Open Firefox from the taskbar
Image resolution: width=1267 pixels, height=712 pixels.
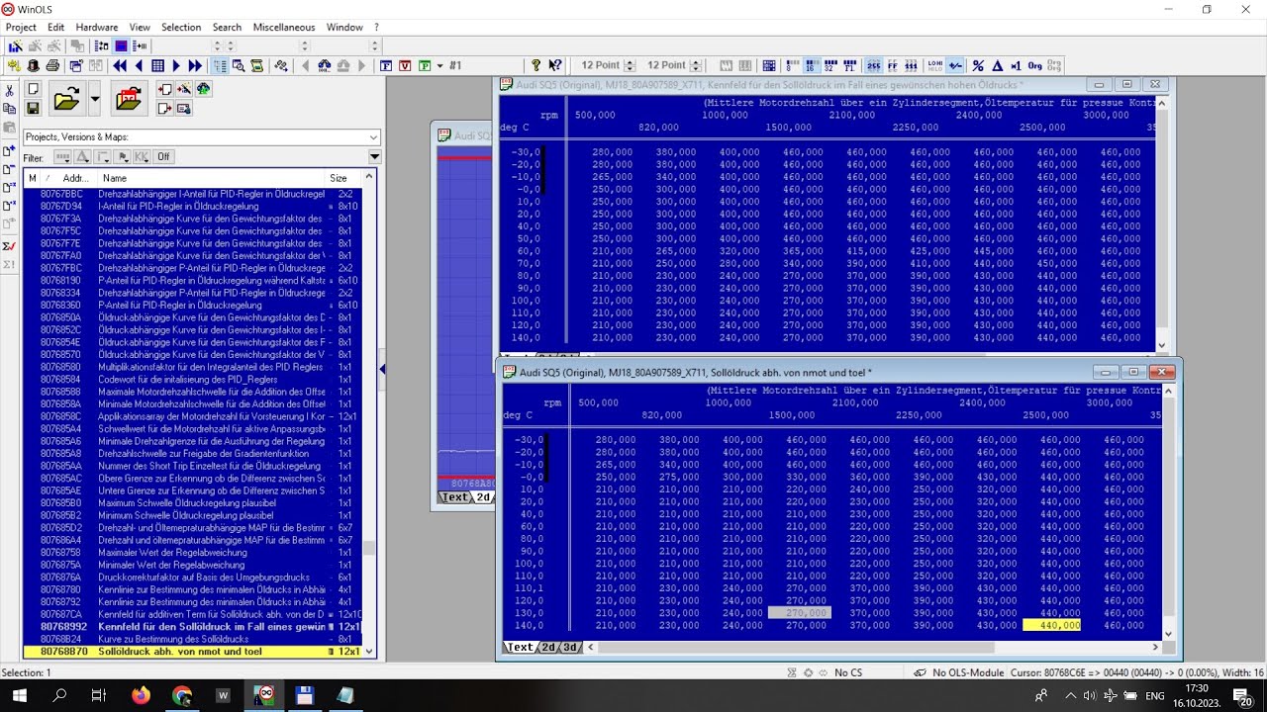140,695
